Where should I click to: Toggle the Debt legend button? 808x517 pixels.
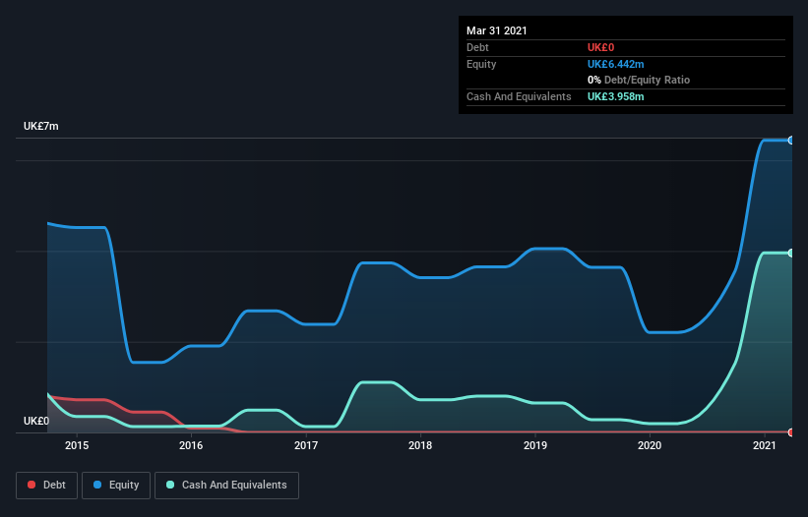point(46,486)
